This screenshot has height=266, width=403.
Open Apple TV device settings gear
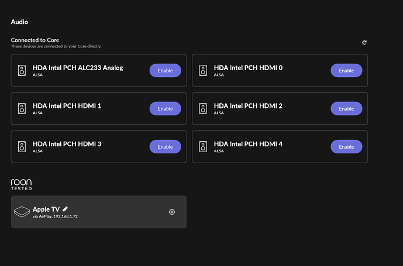click(x=172, y=212)
